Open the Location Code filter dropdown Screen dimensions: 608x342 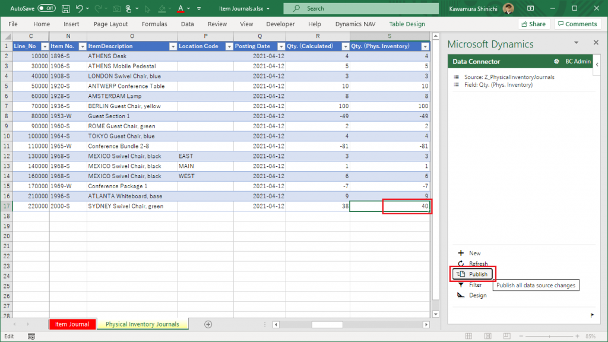(x=229, y=46)
